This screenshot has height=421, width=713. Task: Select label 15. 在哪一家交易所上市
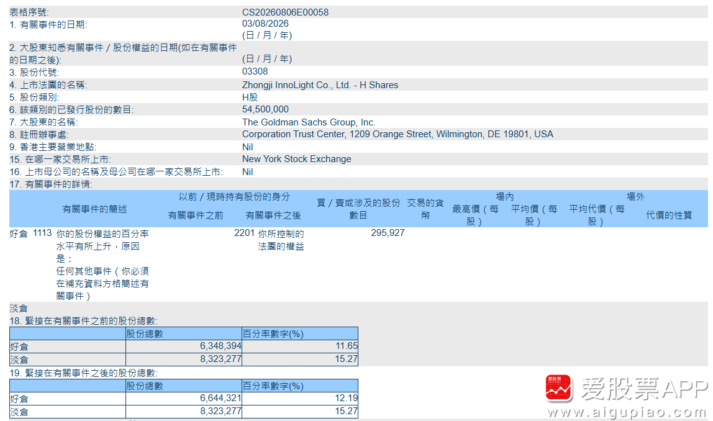pos(60,159)
